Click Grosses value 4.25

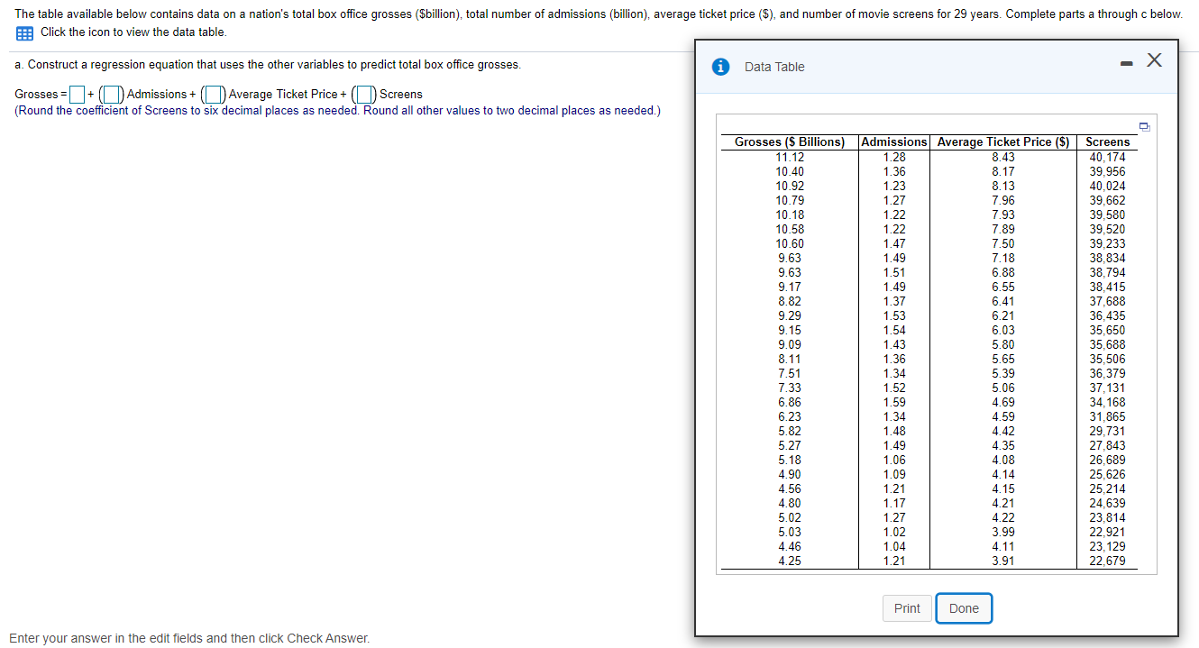point(790,561)
